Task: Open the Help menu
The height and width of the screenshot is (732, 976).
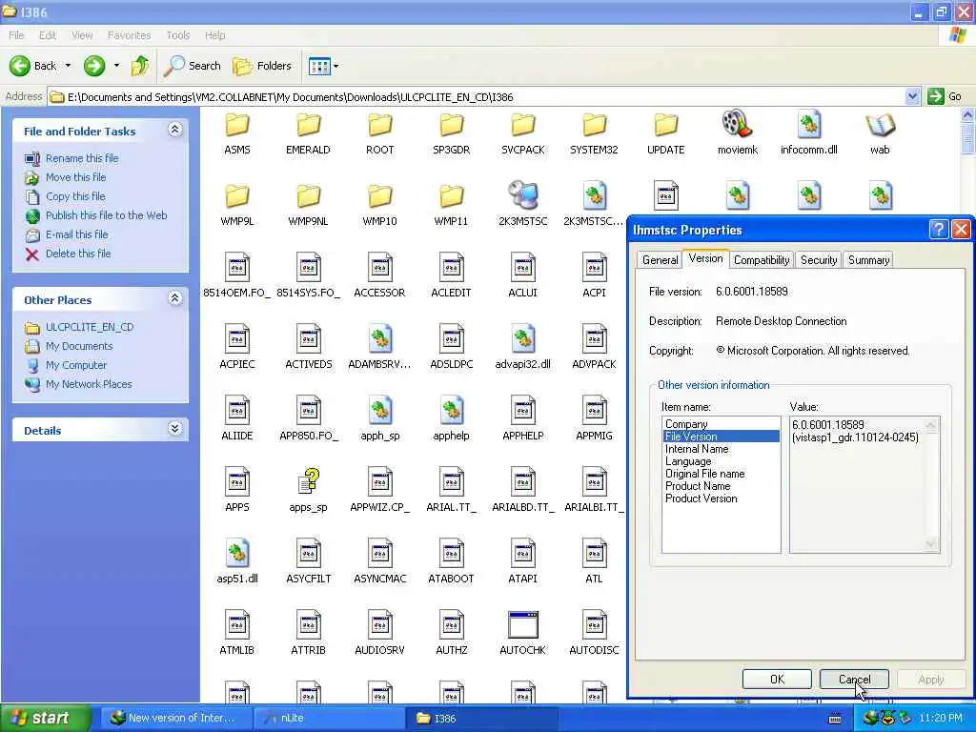Action: [x=214, y=35]
